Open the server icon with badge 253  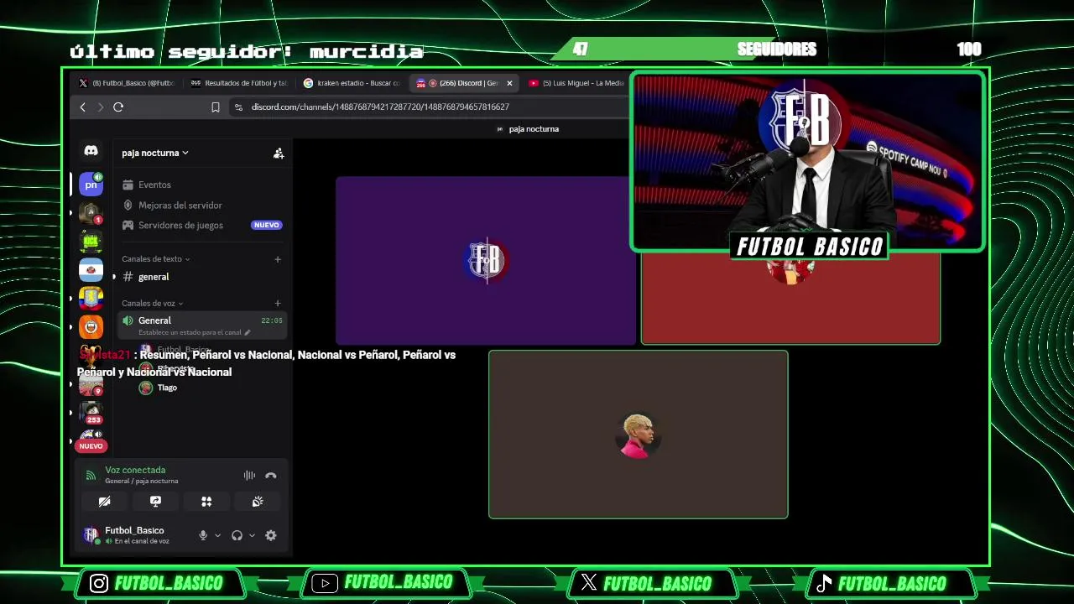click(x=91, y=413)
